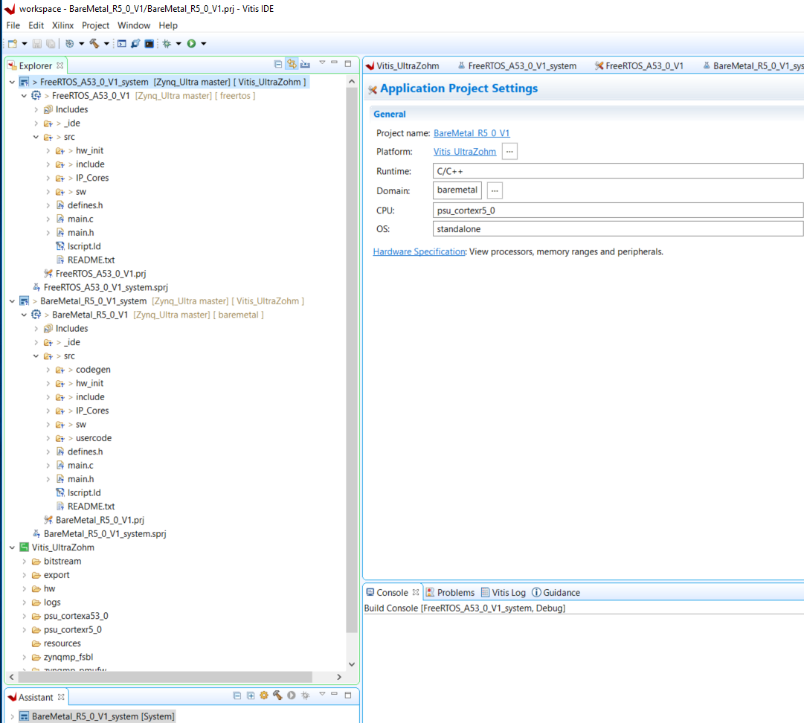Click the Debug bug icon in toolbar
The height and width of the screenshot is (723, 804).
pyautogui.click(x=167, y=44)
